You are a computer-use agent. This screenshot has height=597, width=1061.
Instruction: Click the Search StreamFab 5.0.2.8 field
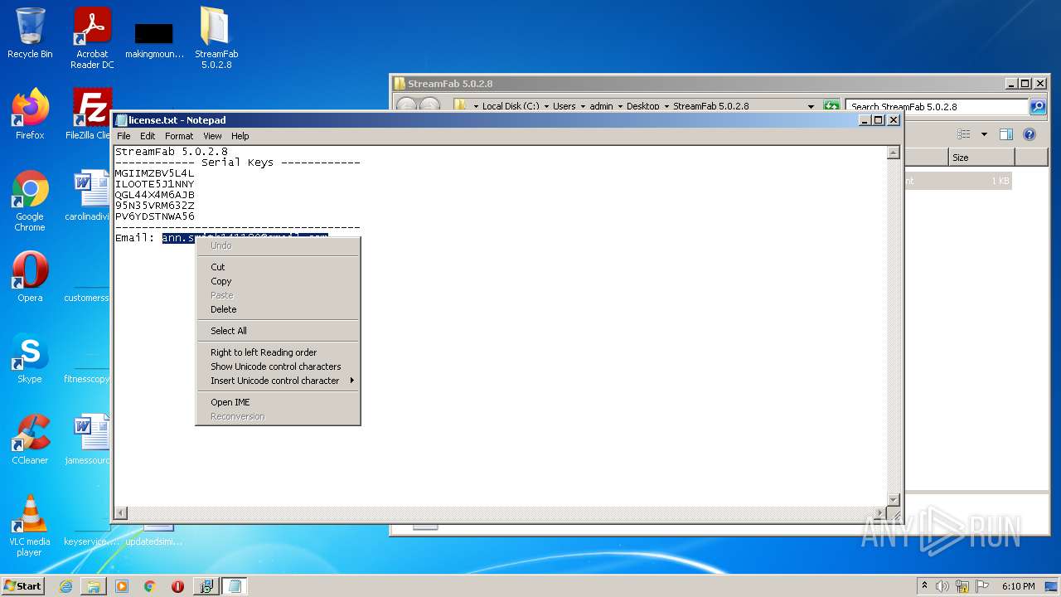coord(937,106)
